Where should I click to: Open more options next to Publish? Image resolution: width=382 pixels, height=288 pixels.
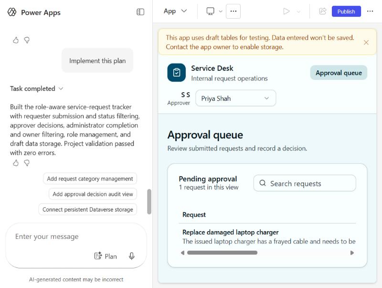(x=370, y=11)
